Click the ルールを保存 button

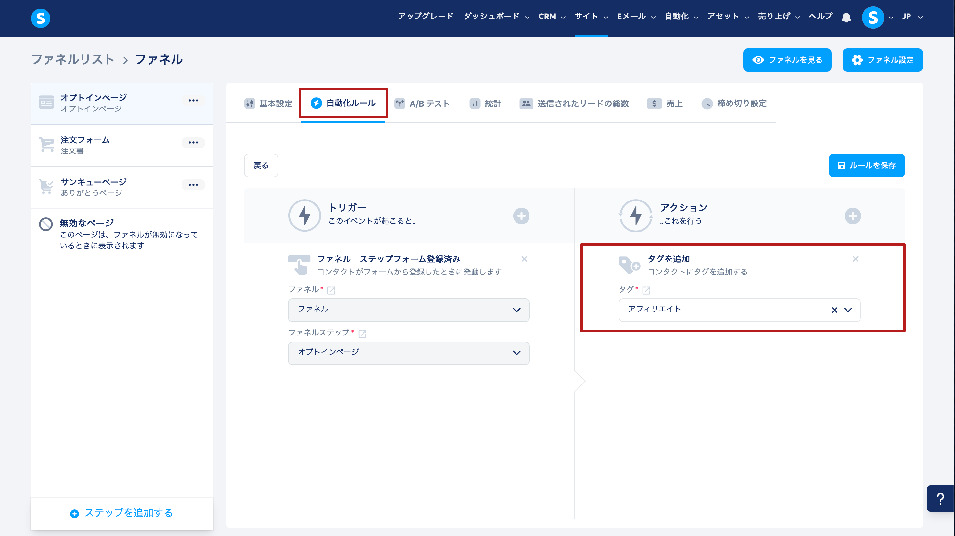tap(866, 165)
